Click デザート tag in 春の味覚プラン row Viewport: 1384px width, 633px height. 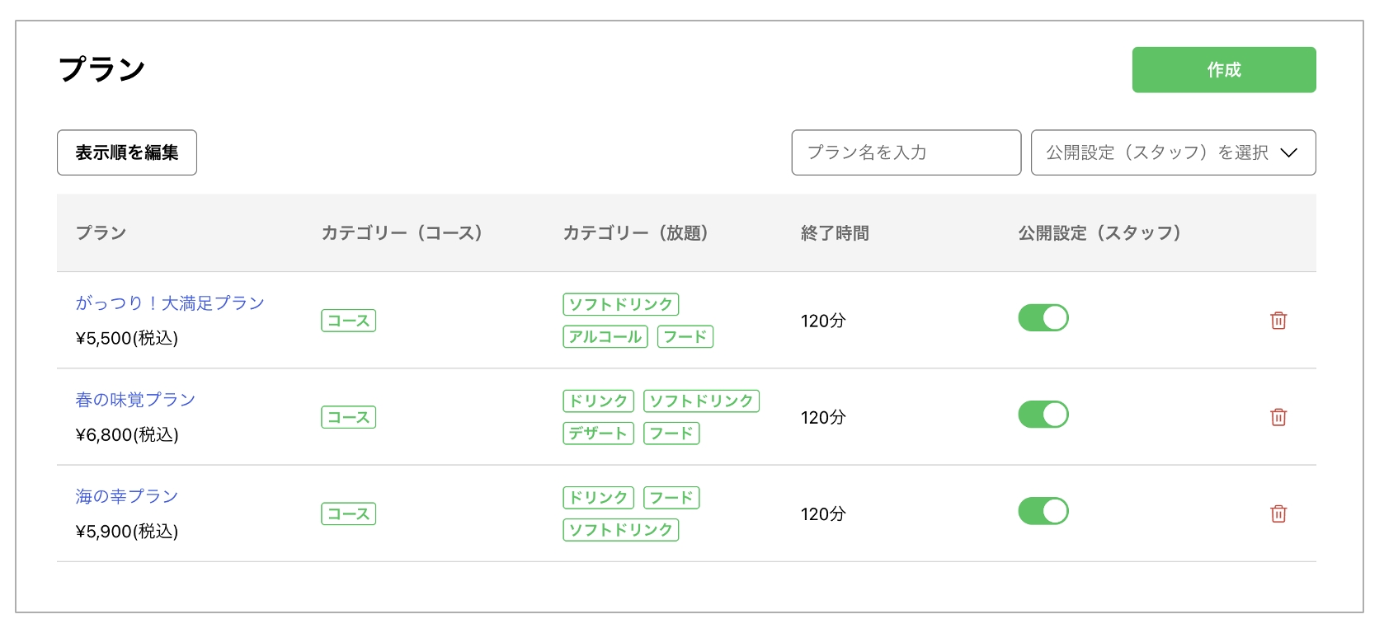(598, 434)
